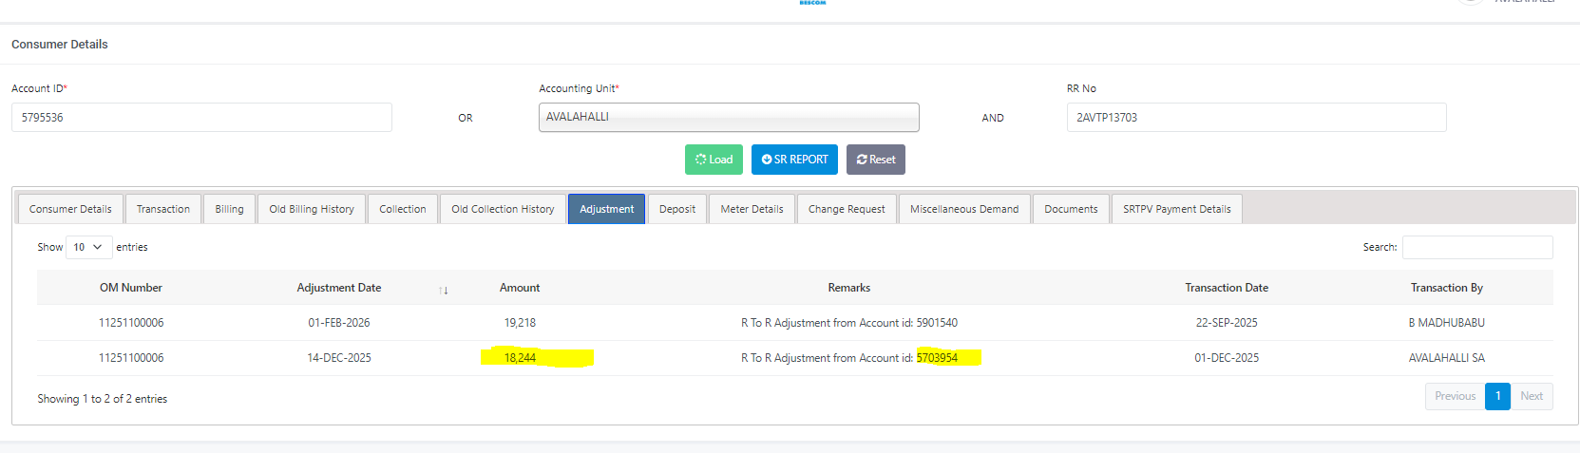Open the SR REPORT button
The image size is (1580, 453).
[x=794, y=160]
